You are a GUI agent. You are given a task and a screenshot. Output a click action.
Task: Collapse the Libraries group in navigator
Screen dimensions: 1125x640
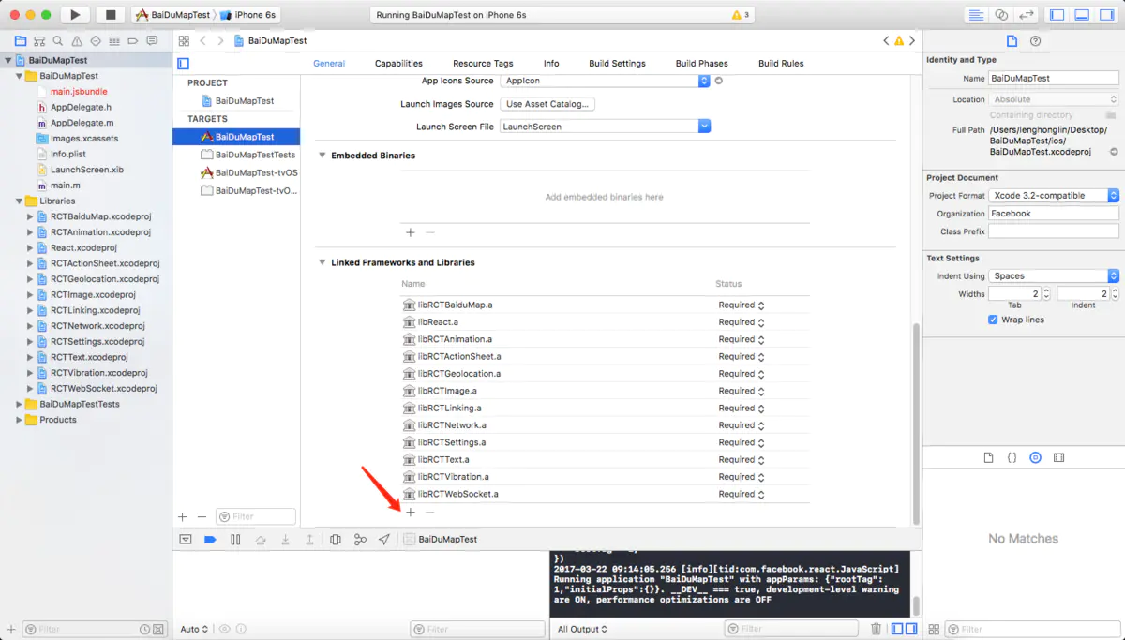(x=19, y=201)
